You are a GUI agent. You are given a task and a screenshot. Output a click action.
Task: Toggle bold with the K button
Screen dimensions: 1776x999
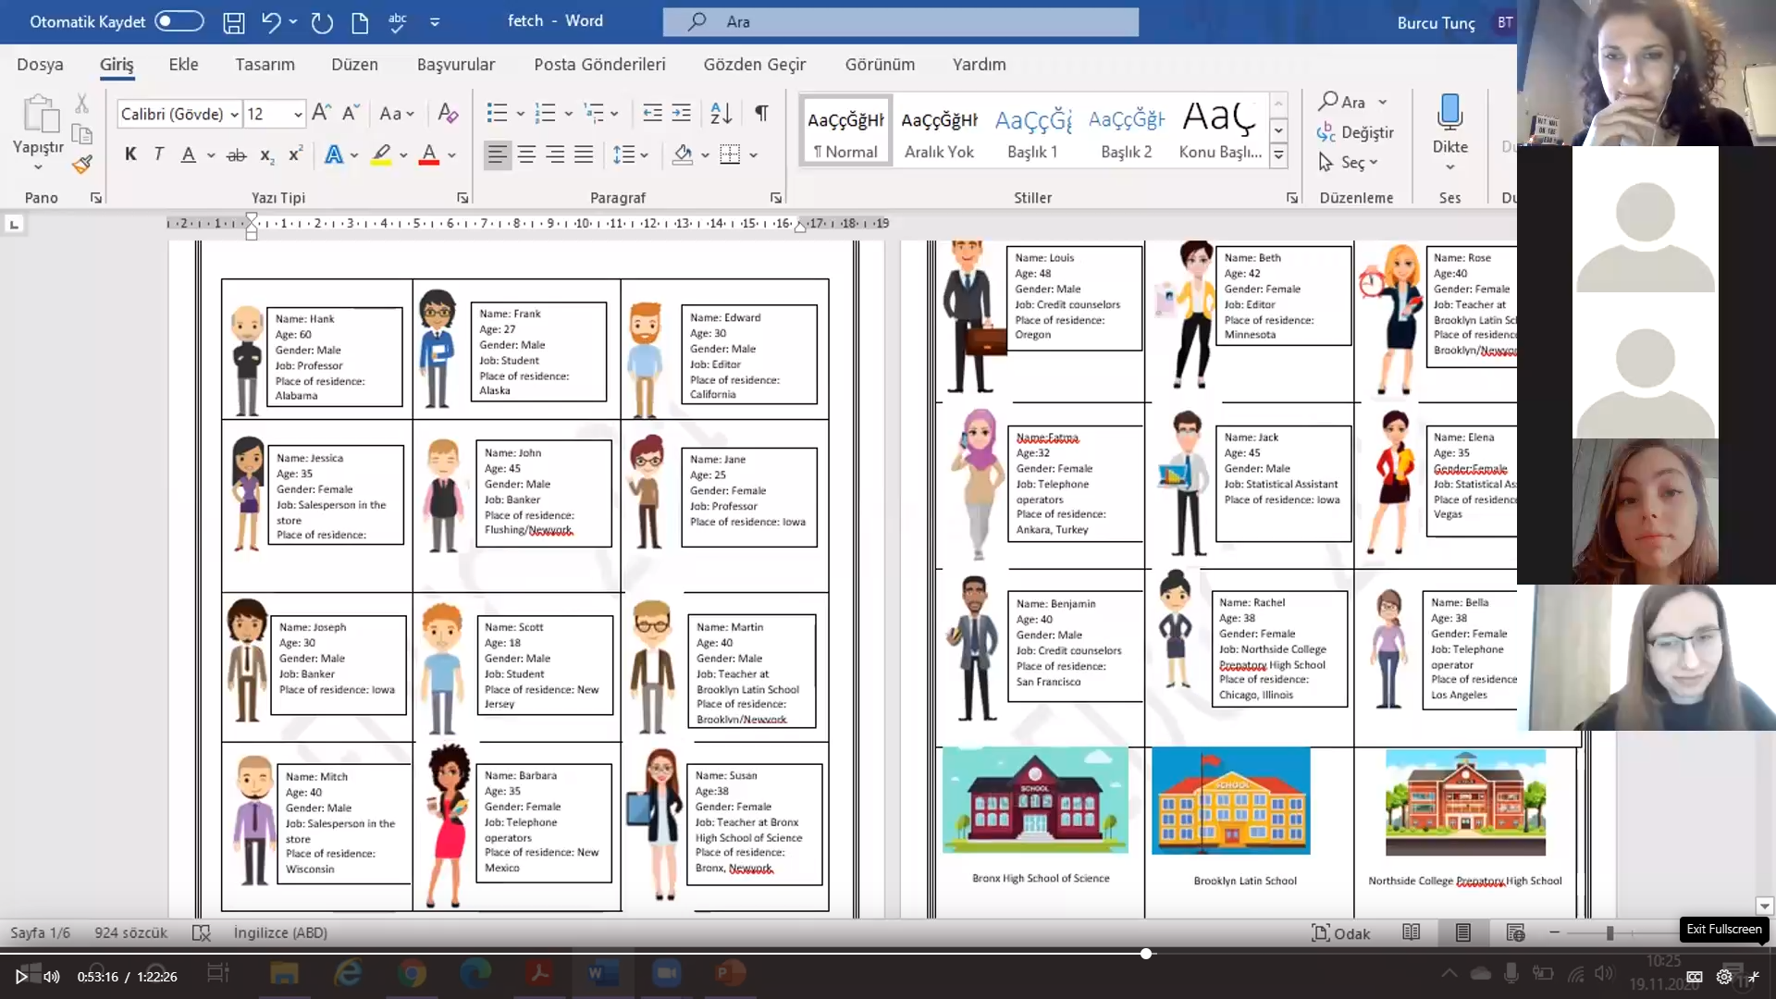[130, 154]
